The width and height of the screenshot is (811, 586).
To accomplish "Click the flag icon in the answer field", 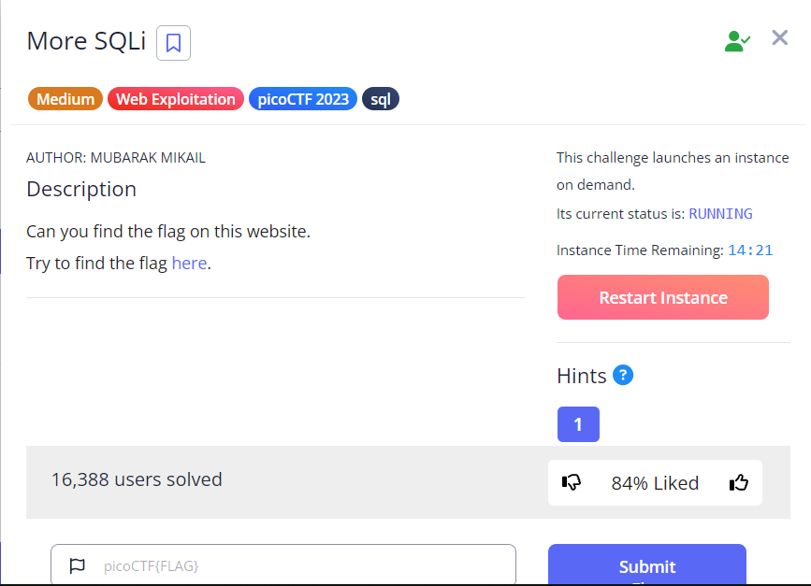I will [x=78, y=565].
